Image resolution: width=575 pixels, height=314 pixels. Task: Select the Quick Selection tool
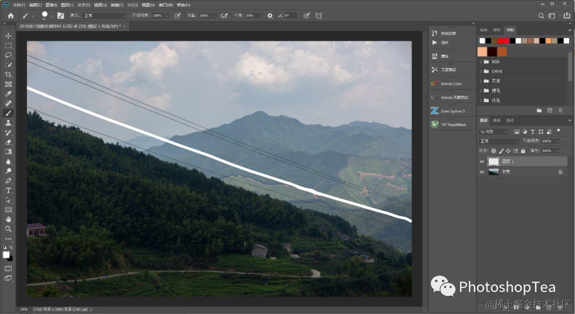[x=8, y=65]
